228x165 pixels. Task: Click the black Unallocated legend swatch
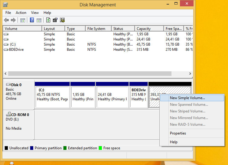(6, 148)
